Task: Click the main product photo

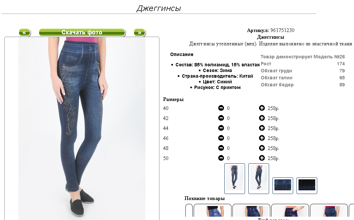Action: click(82, 128)
